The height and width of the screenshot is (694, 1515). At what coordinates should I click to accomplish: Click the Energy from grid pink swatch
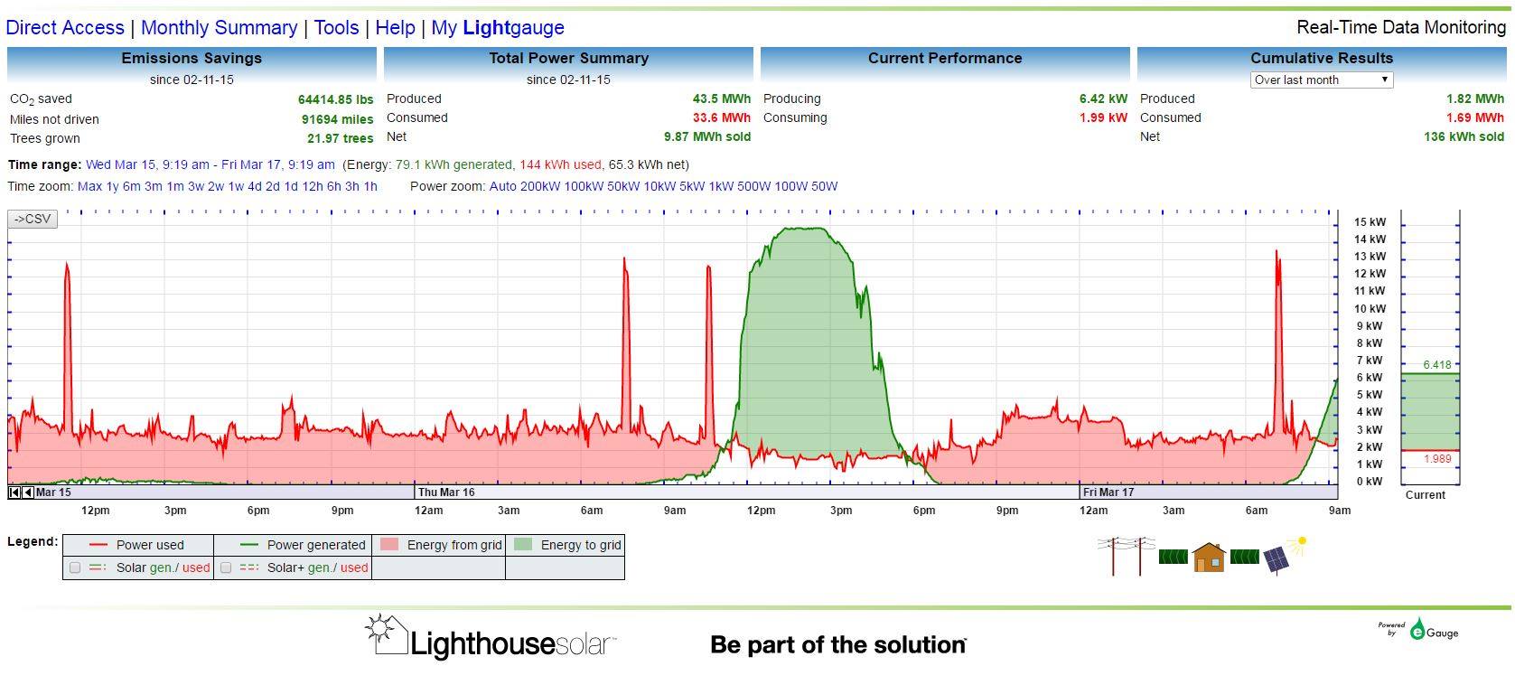click(389, 545)
